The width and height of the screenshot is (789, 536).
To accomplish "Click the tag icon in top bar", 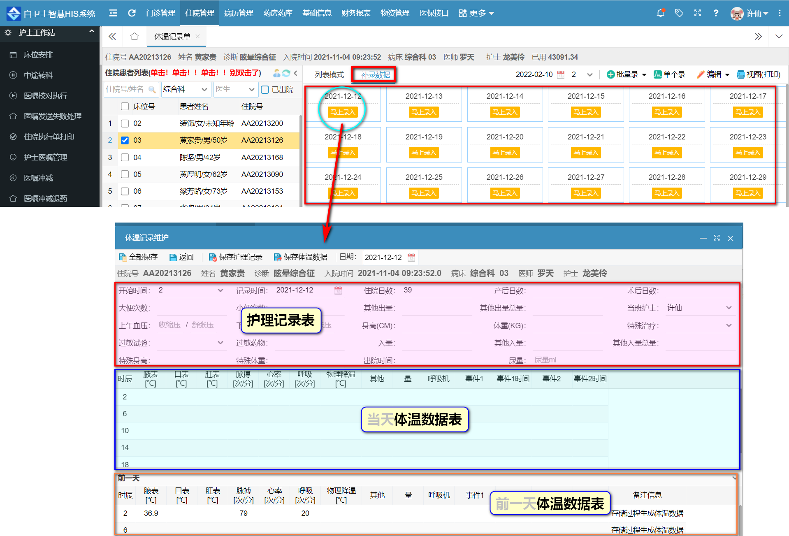I will 679,13.
